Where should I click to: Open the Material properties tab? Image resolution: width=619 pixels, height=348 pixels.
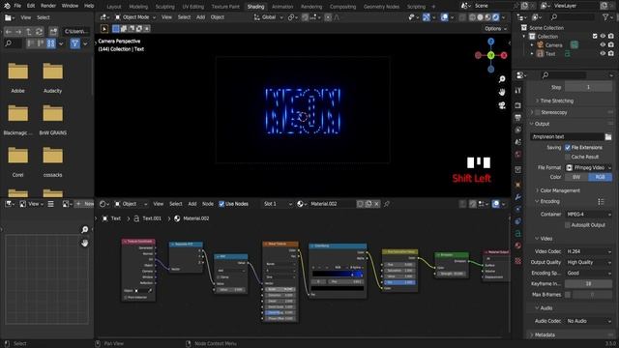click(x=518, y=246)
